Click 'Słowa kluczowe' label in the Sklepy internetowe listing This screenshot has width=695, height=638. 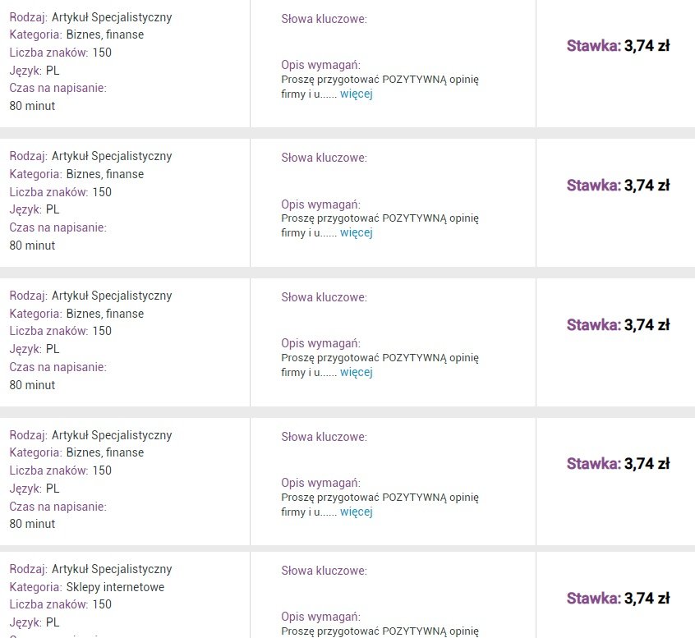click(x=324, y=571)
